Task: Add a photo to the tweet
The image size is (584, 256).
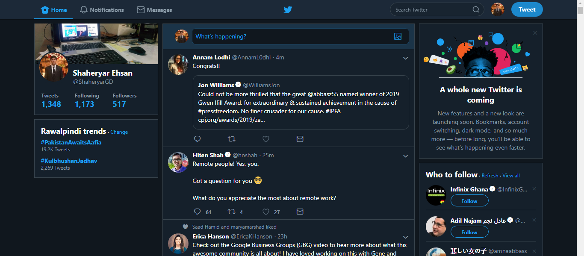Action: coord(398,37)
